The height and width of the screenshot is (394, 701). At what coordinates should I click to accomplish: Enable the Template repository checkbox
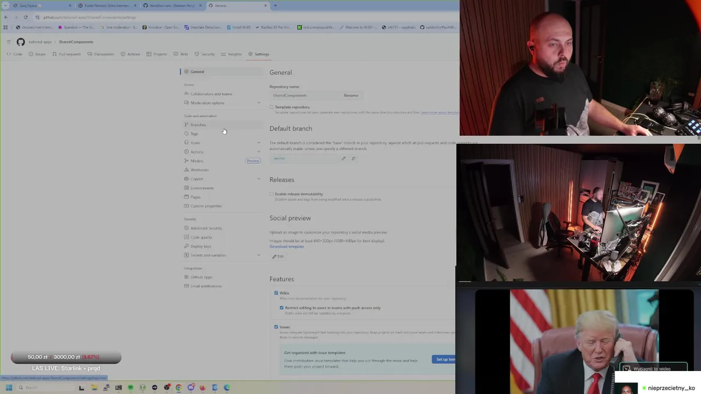pos(272,107)
